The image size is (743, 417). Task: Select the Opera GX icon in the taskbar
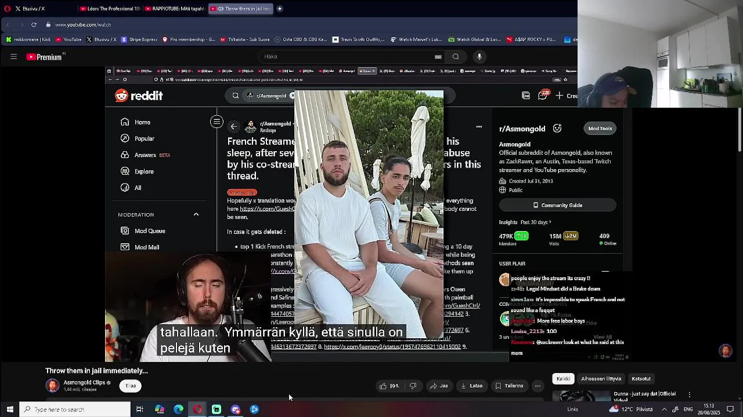point(198,409)
